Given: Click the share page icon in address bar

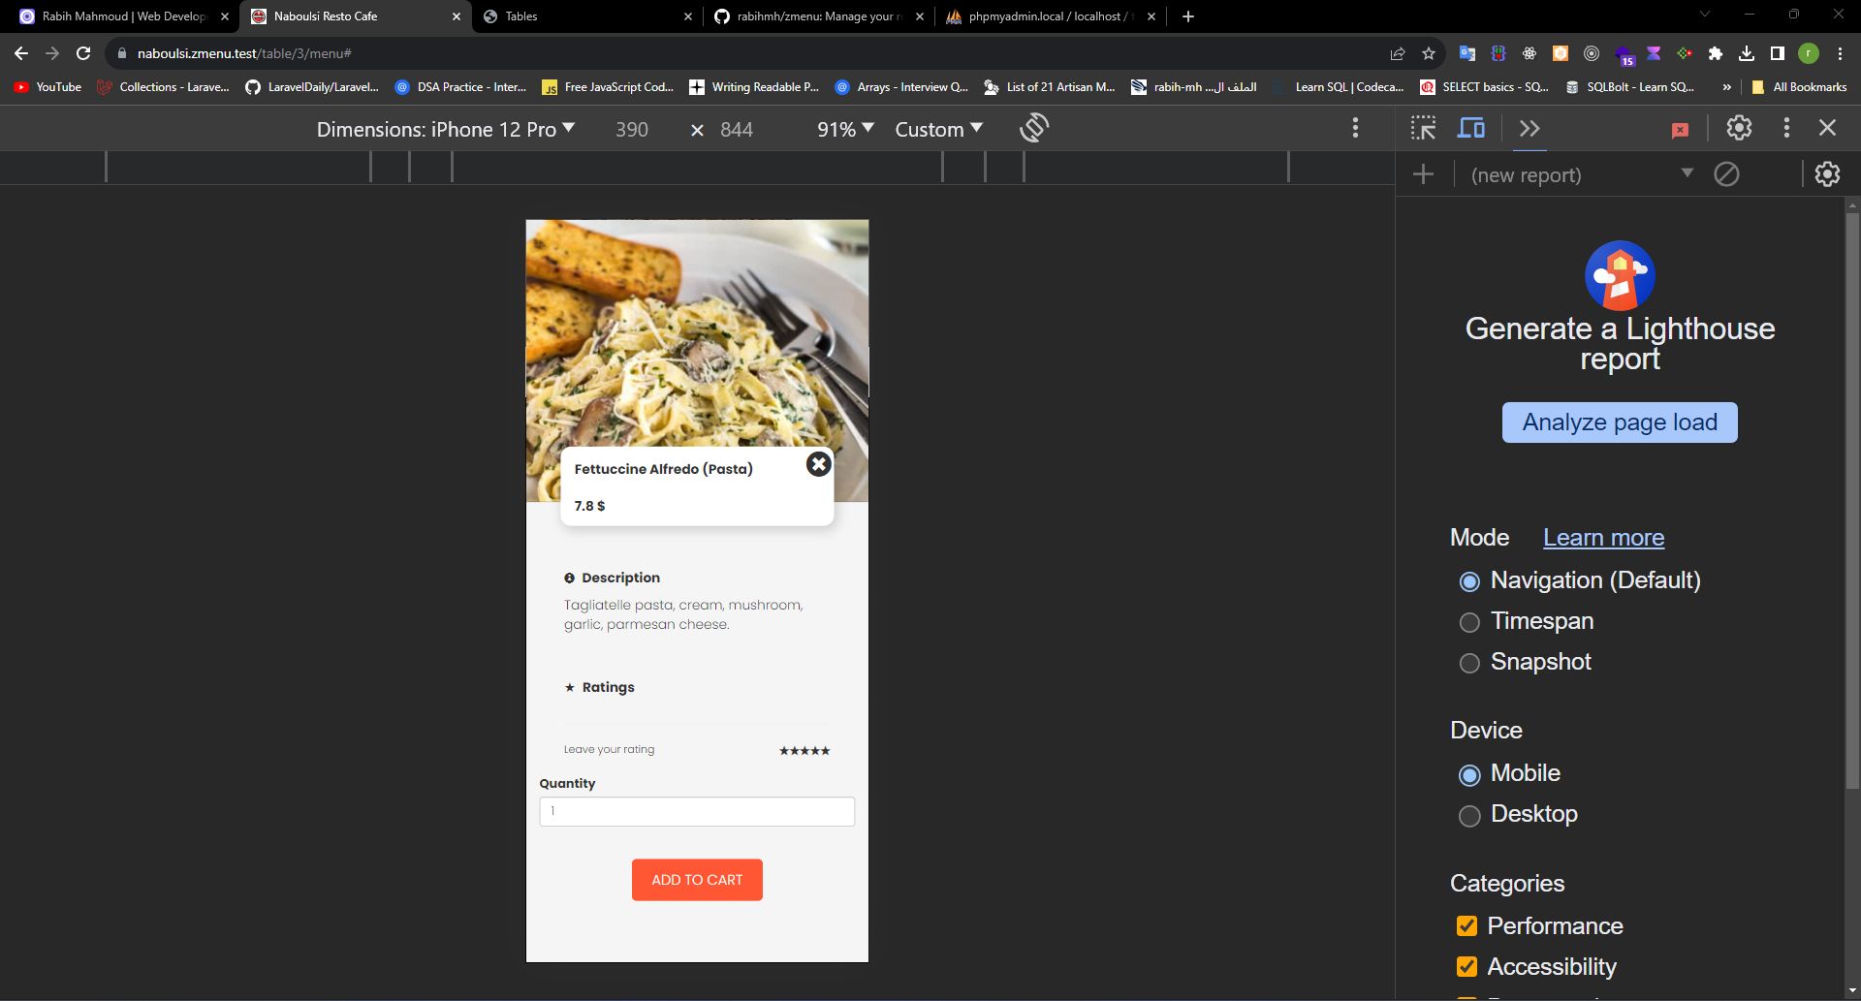Looking at the screenshot, I should pyautogui.click(x=1397, y=53).
